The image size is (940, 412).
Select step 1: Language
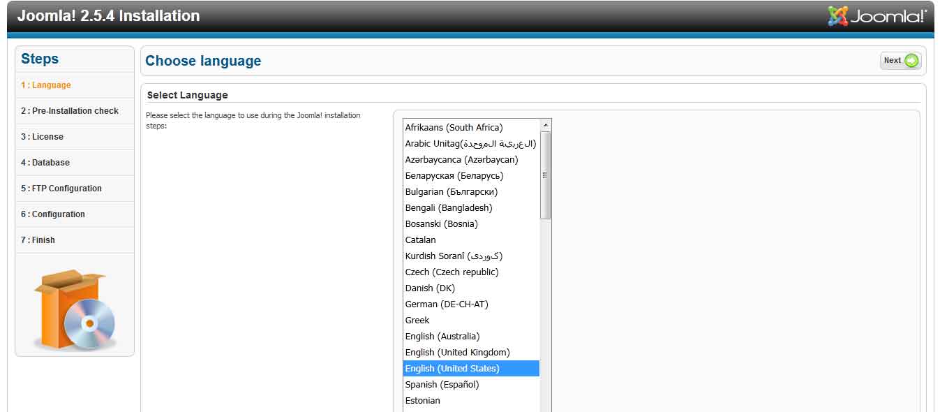click(x=75, y=85)
